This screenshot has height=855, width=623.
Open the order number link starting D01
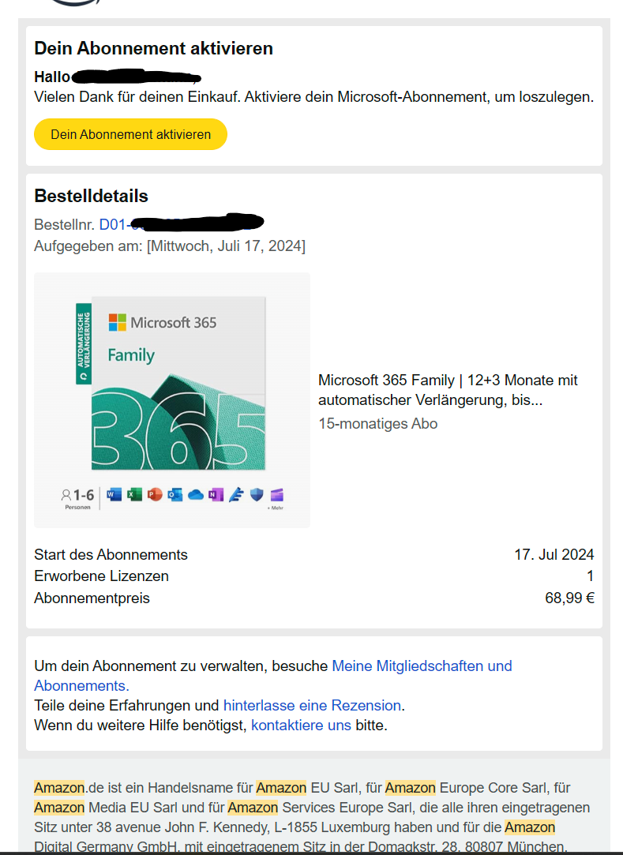pos(182,224)
